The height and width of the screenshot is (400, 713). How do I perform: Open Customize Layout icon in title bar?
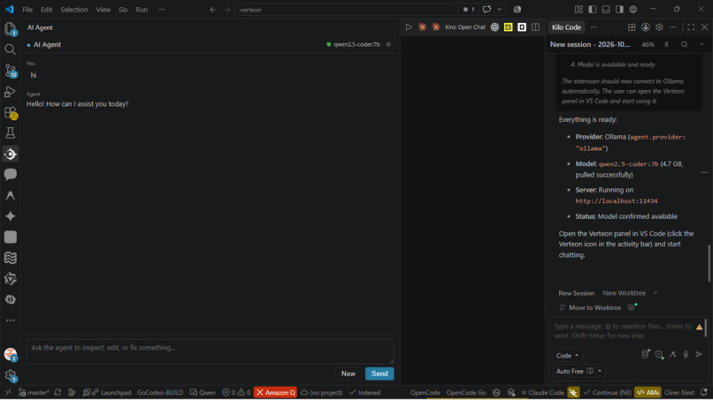click(x=579, y=9)
